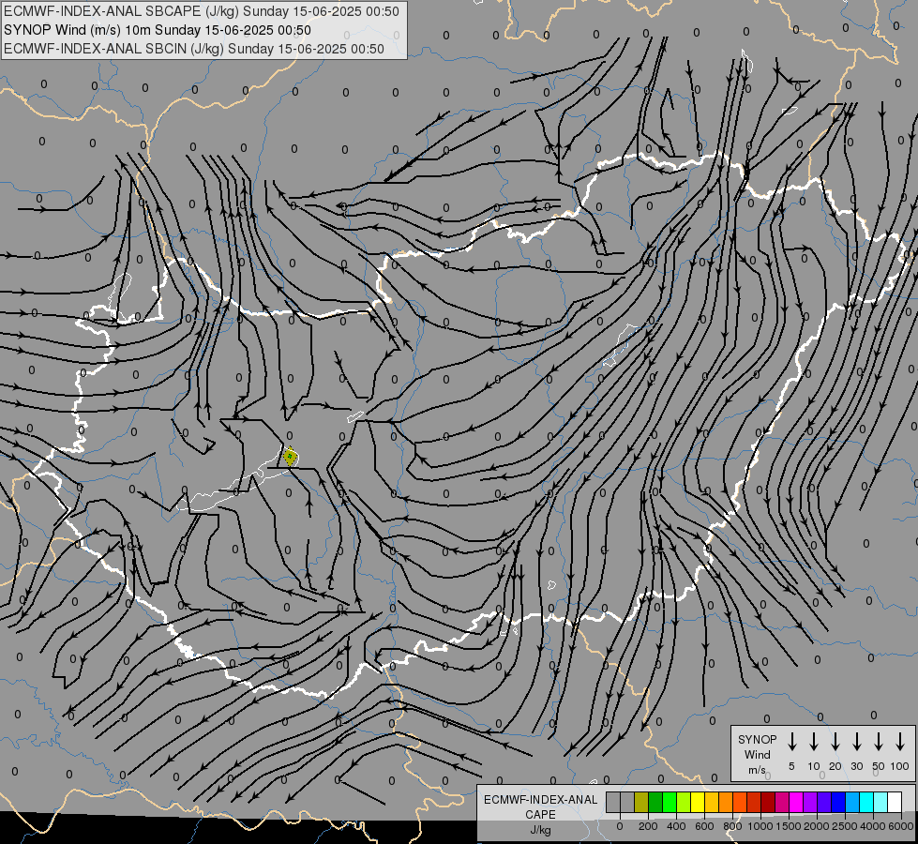918x844 pixels.
Task: Click the CAPE label in color legend
Action: point(540,815)
